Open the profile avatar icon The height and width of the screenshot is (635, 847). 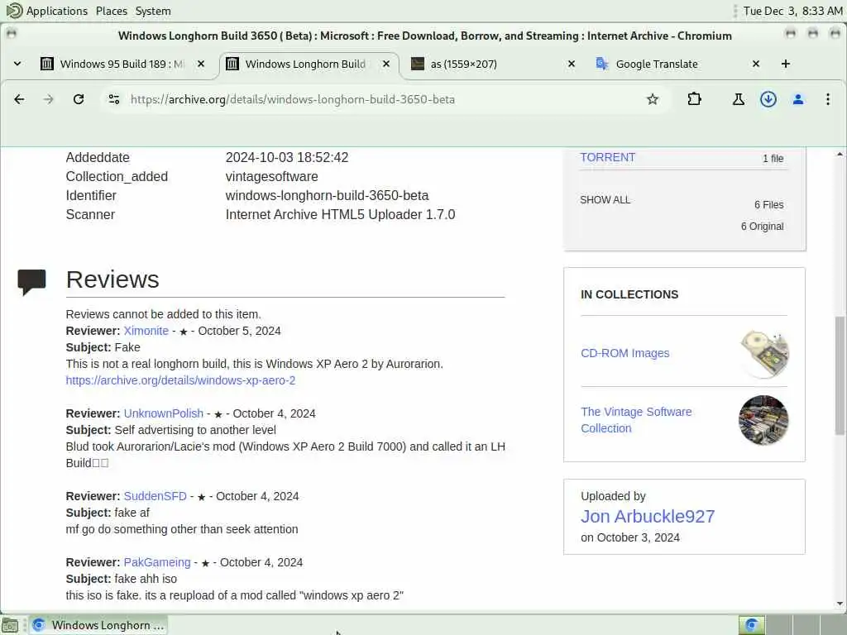798,99
